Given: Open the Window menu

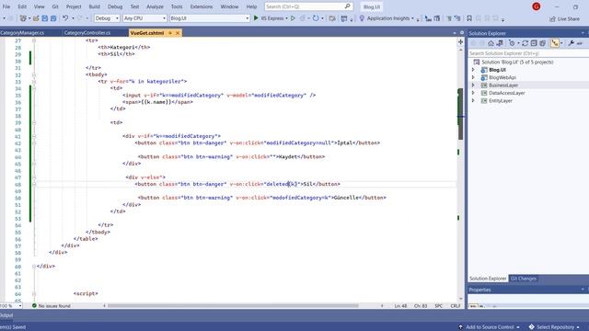Looking at the screenshot, I should 229,6.
